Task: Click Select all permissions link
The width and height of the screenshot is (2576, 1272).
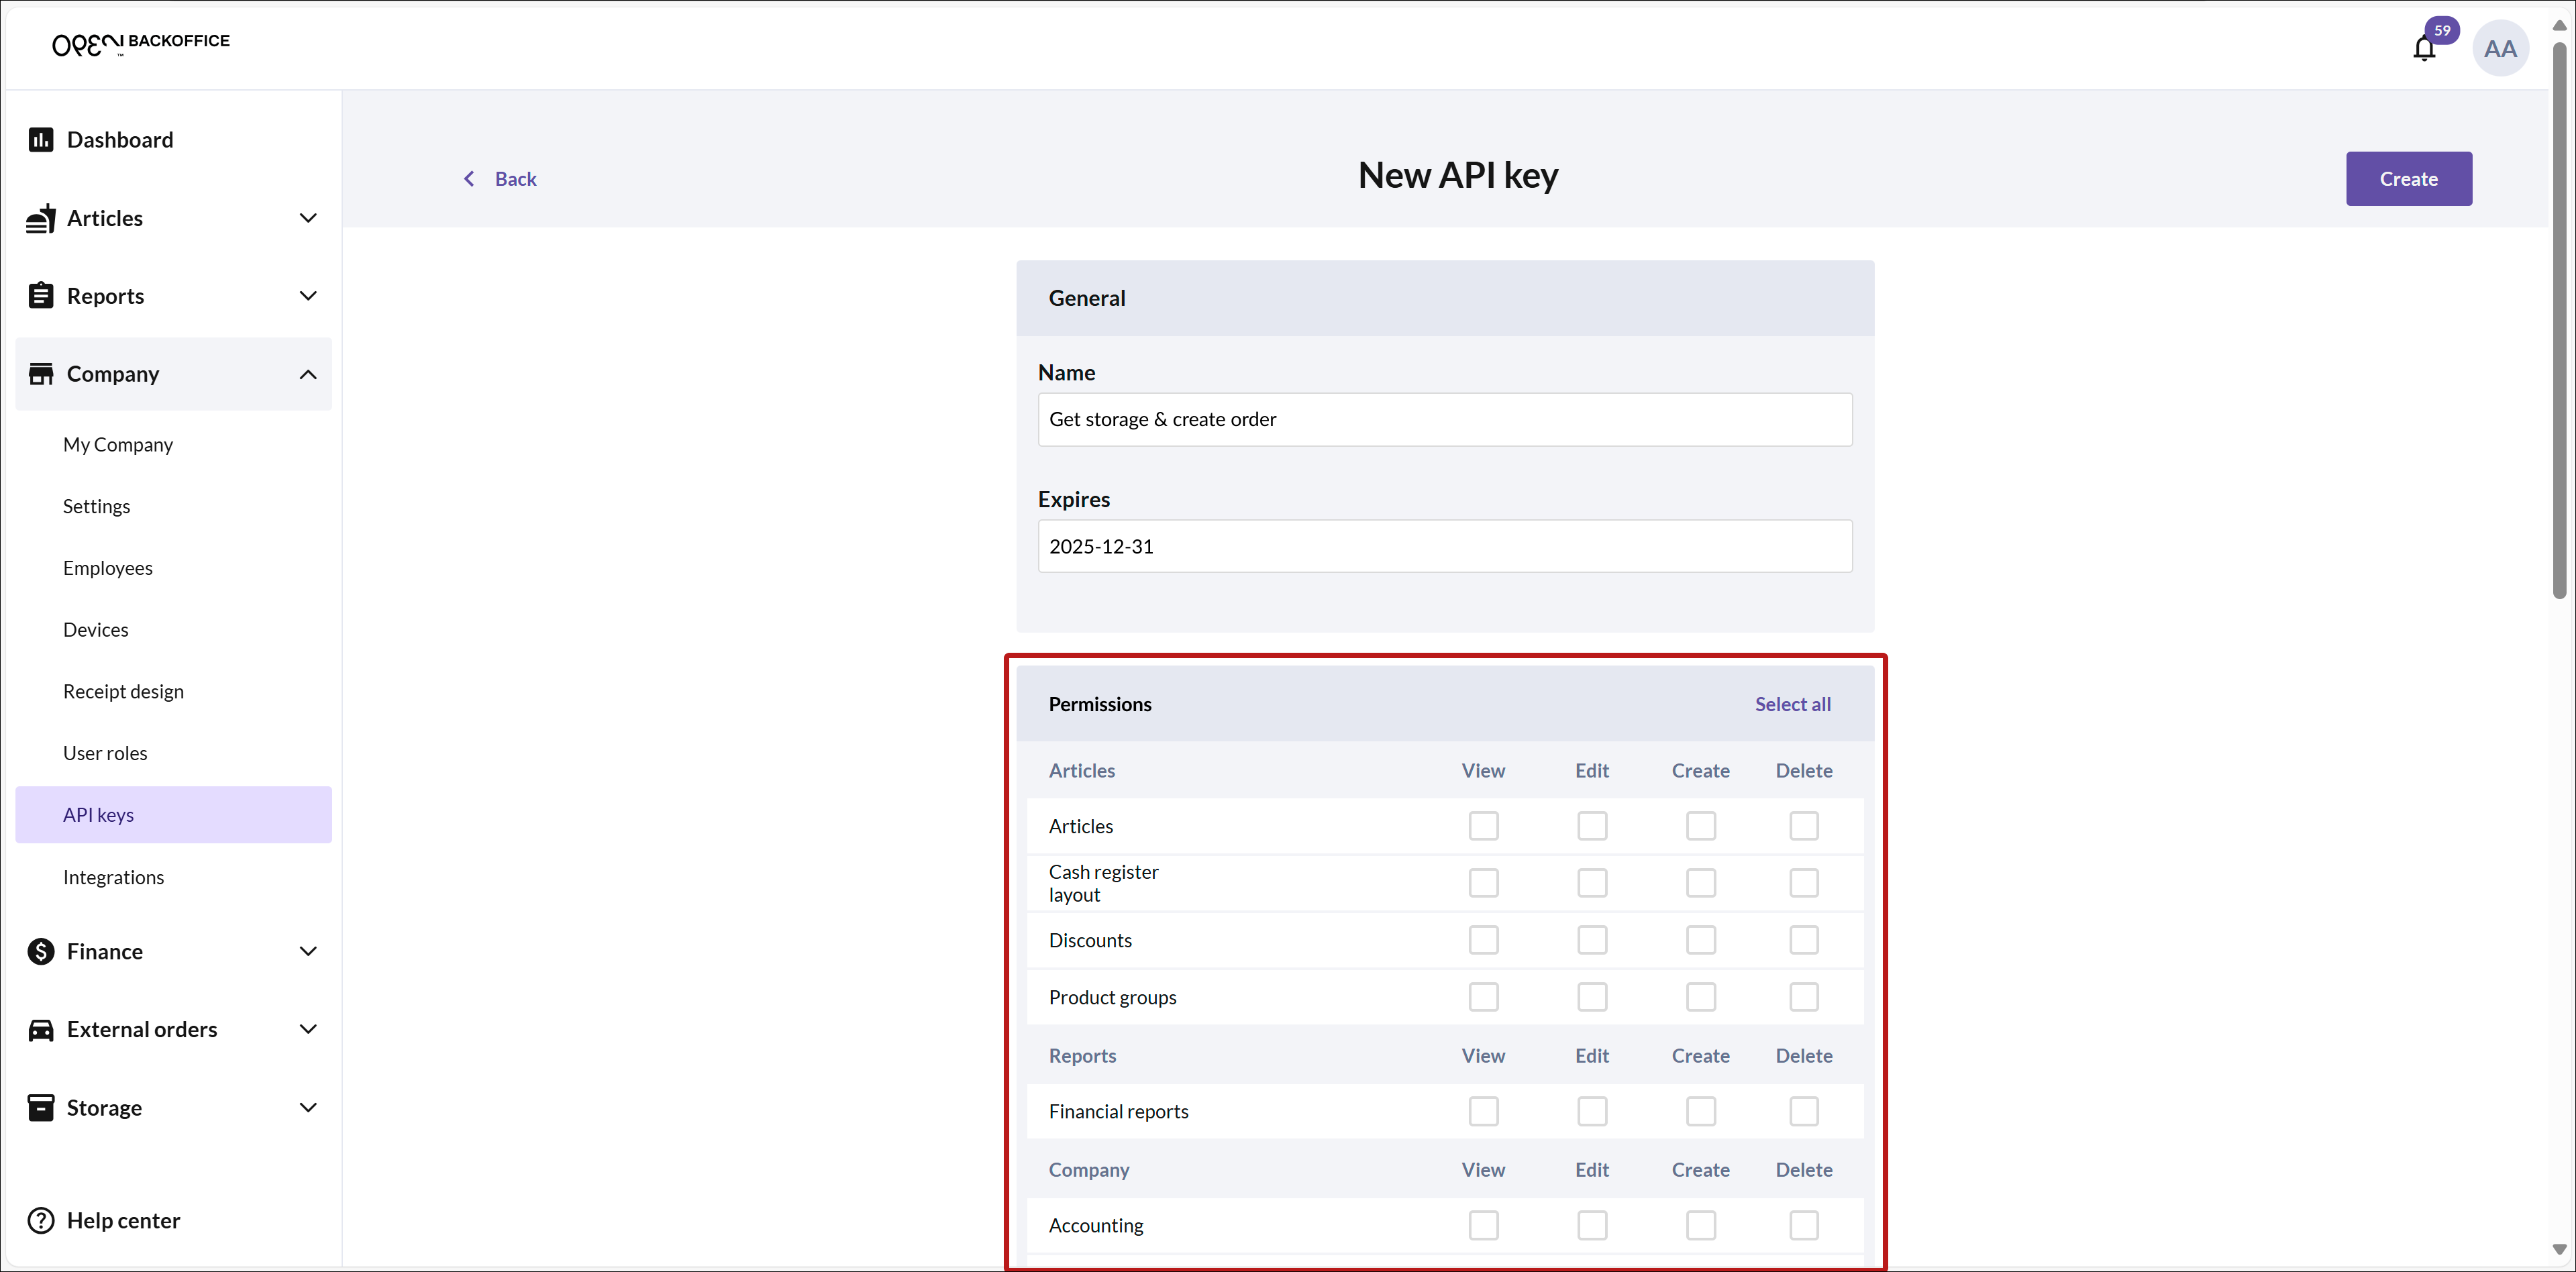Action: click(x=1792, y=704)
